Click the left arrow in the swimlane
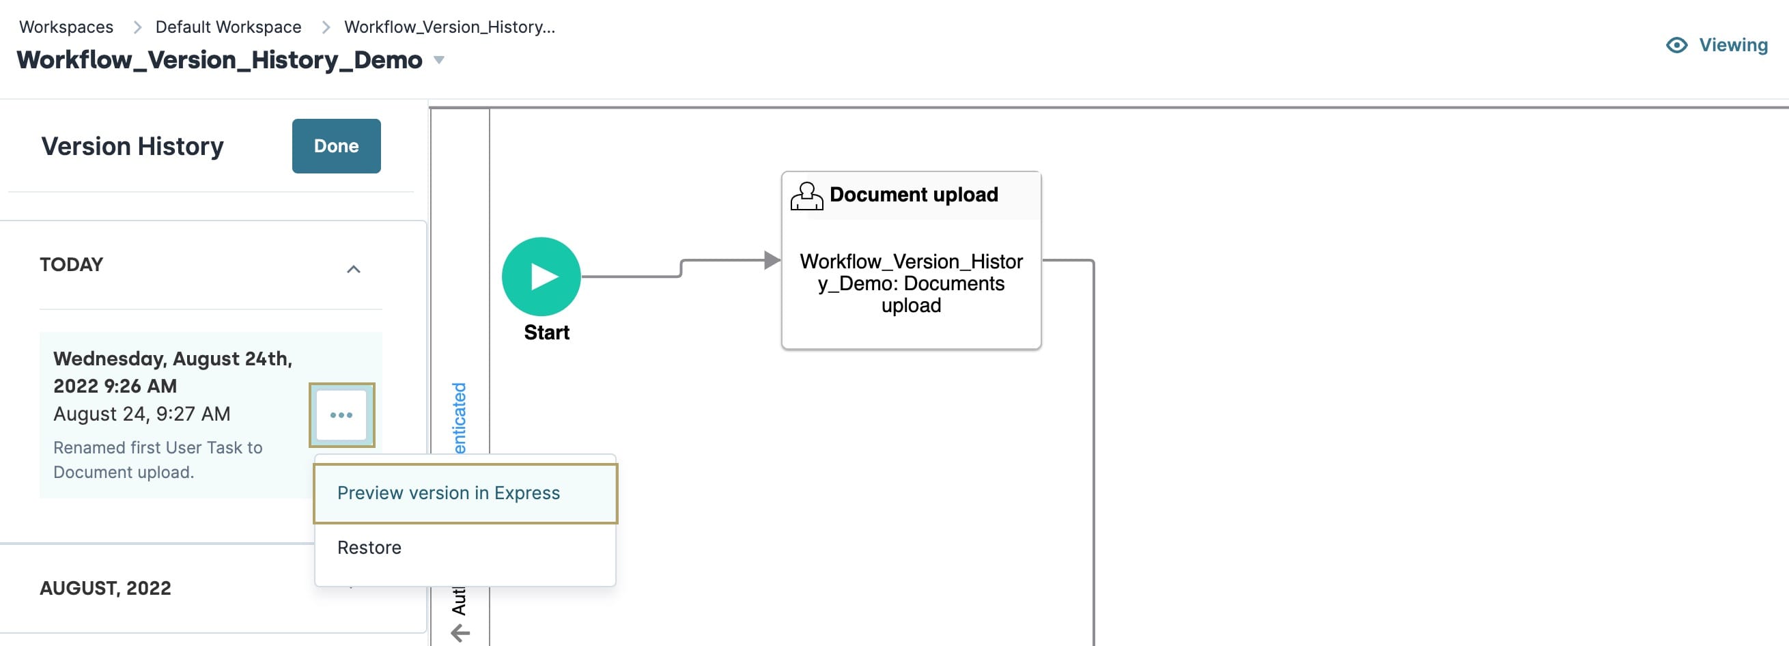 (x=460, y=633)
